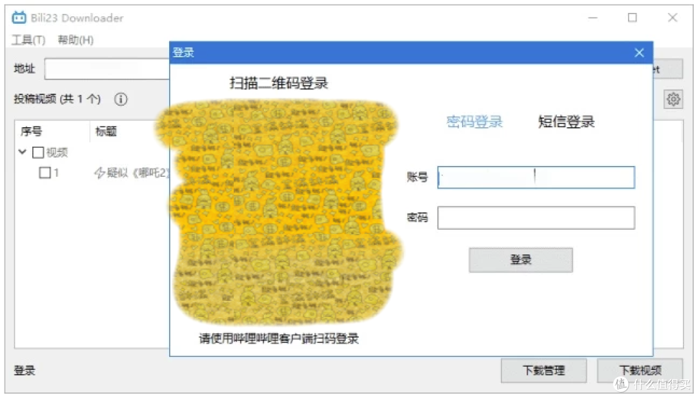
Task: Click 登录 text in status bar
Action: [25, 370]
